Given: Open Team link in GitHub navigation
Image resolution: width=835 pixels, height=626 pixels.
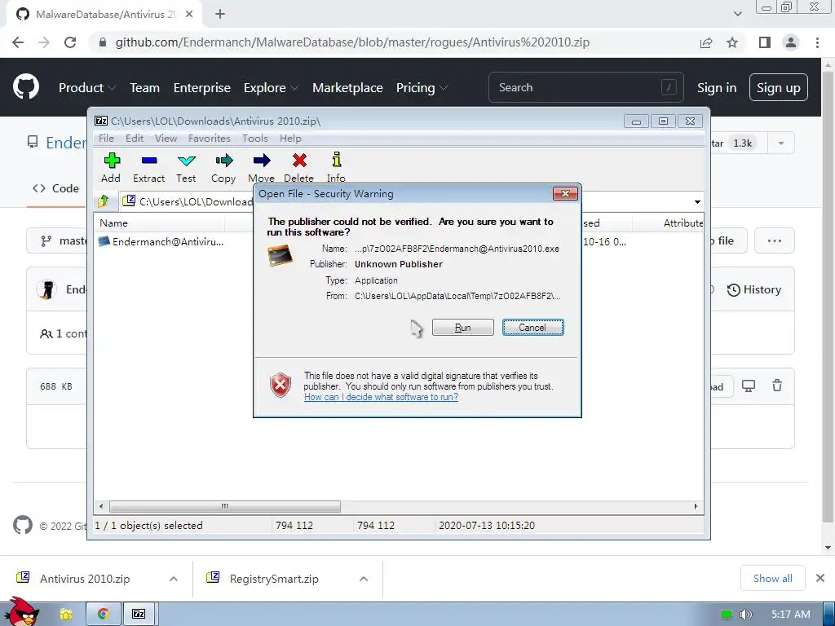Looking at the screenshot, I should click(145, 88).
